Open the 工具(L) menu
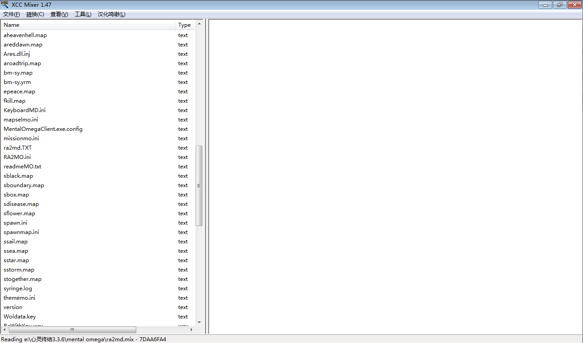The height and width of the screenshot is (343, 583). pos(83,14)
